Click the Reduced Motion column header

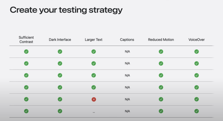(x=161, y=40)
